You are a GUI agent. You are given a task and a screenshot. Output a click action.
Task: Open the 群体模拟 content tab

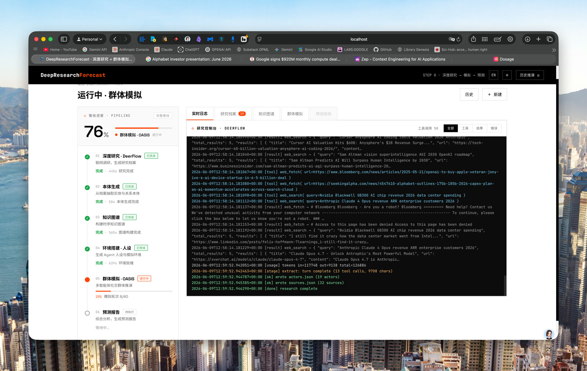295,114
